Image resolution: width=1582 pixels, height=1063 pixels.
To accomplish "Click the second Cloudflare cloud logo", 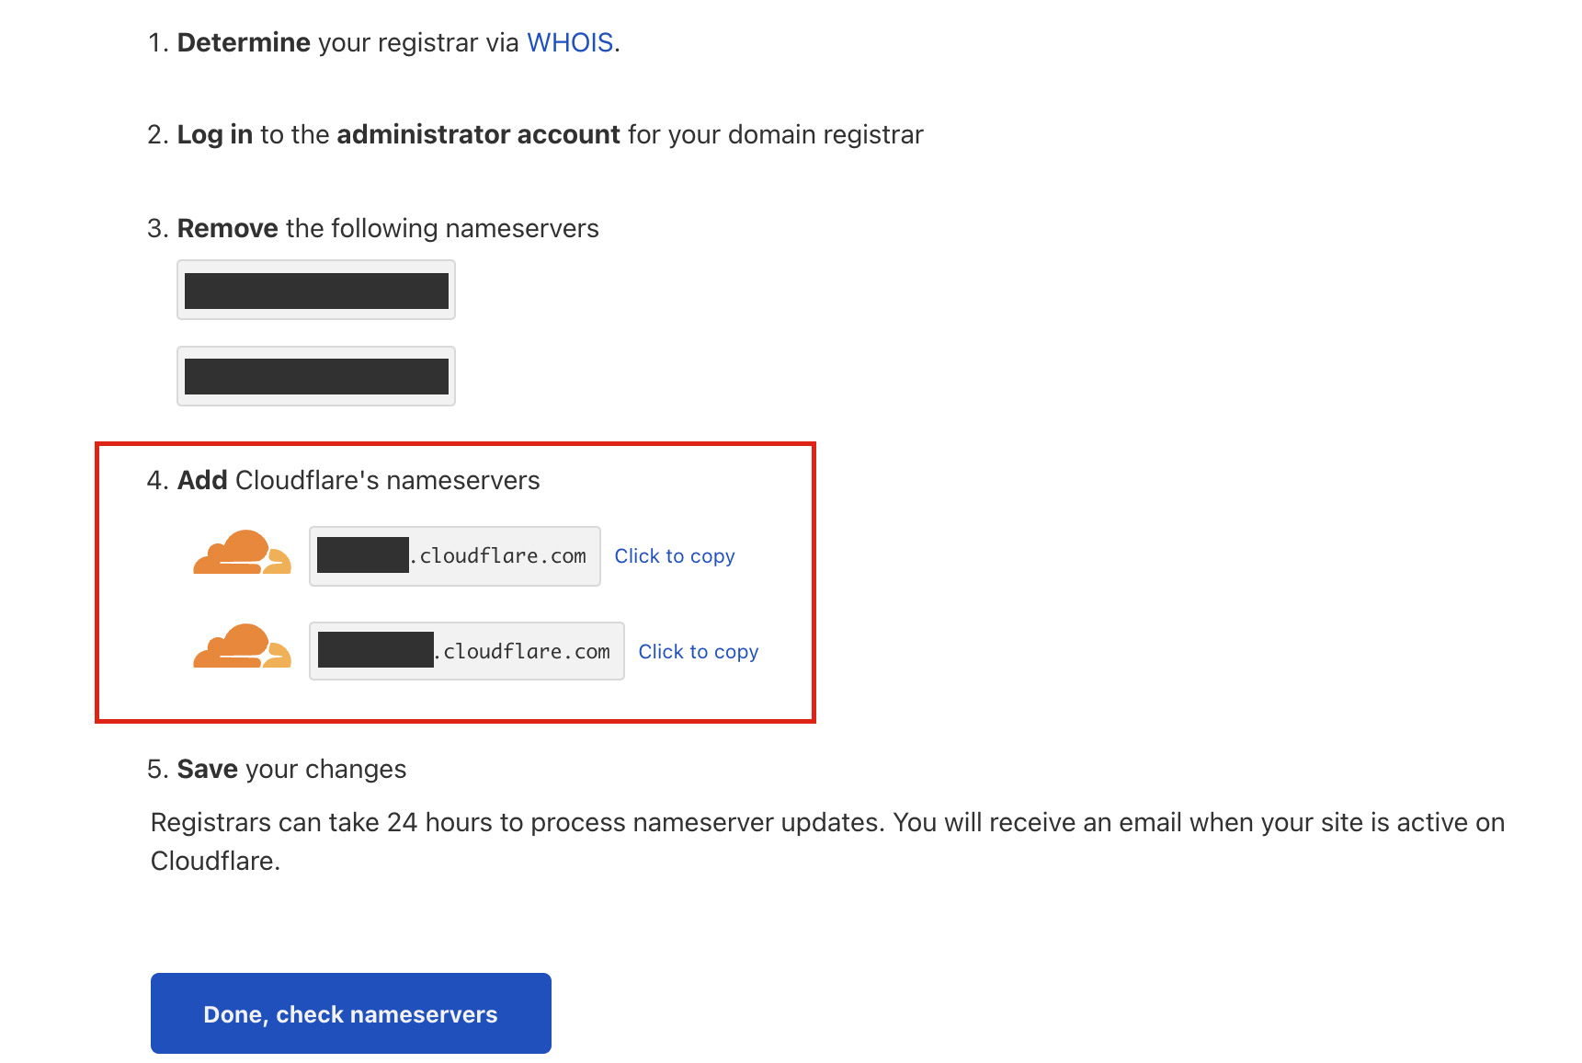I will click(243, 646).
